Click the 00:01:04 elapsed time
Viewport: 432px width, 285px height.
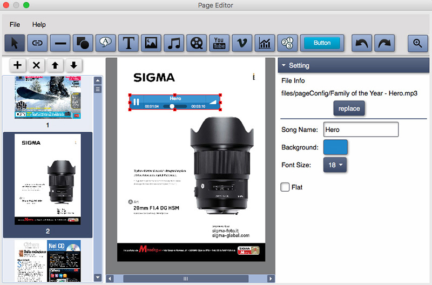click(x=152, y=106)
